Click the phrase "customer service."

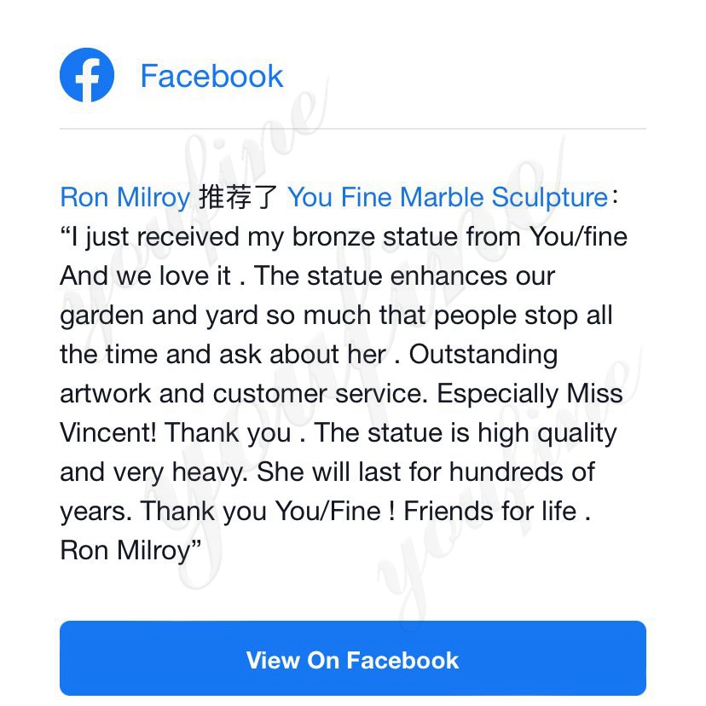pos(320,394)
